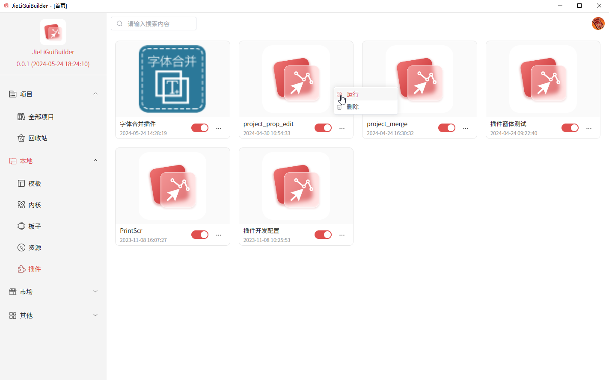Open the PrintScr plugin thumbnail
This screenshot has width=609, height=380.
172,186
